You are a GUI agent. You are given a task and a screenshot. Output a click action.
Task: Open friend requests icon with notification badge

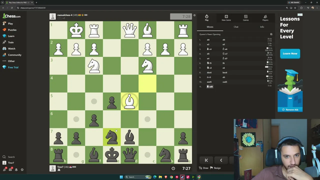pyautogui.click(x=4, y=169)
